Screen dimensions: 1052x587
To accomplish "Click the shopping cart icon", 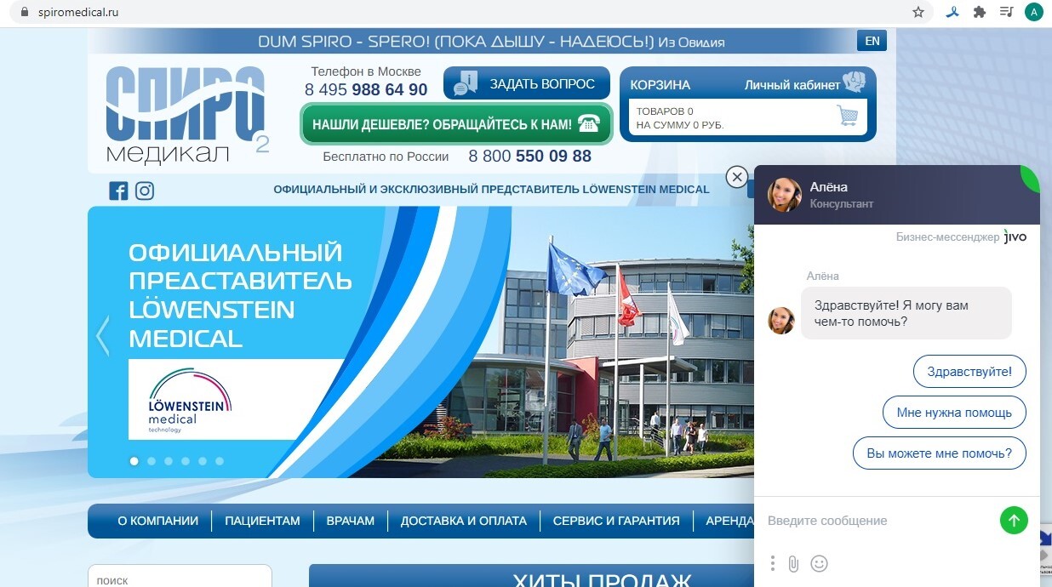I will [847, 116].
